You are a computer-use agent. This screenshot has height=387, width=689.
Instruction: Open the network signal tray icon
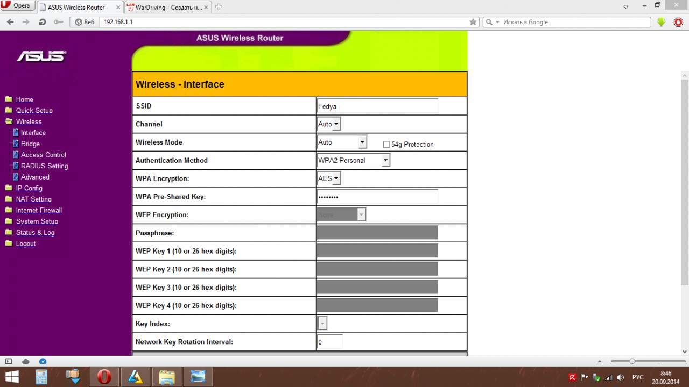point(609,377)
